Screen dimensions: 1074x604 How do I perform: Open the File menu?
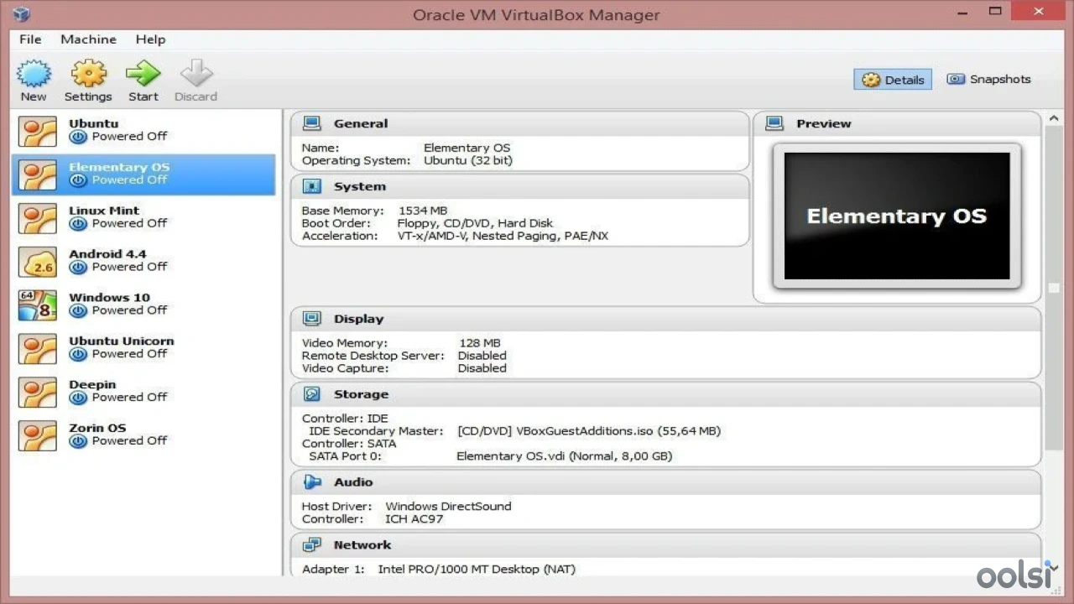[30, 39]
